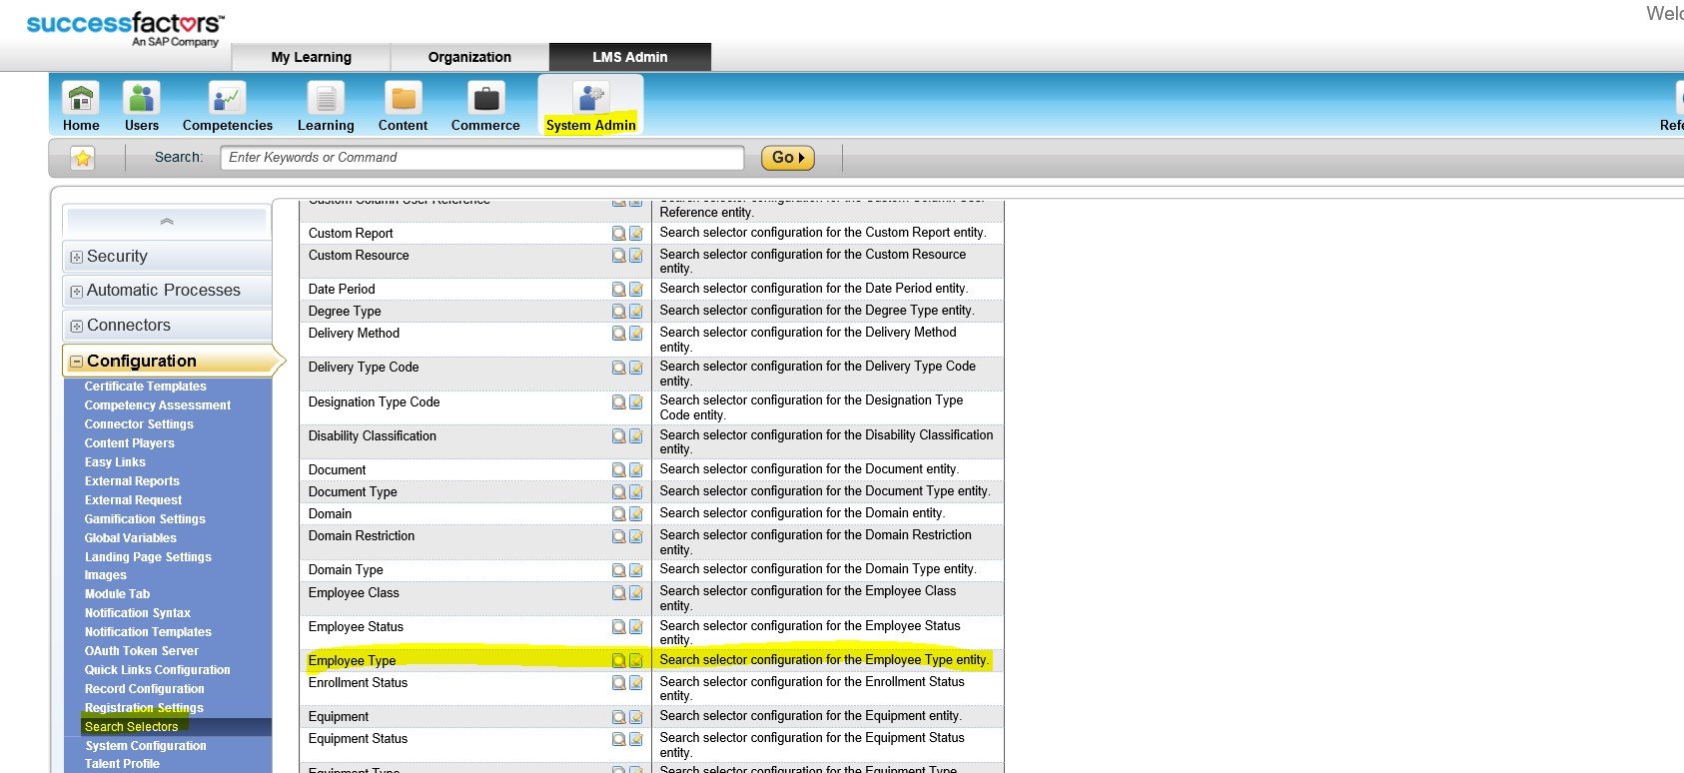1684x773 pixels.
Task: Collapse the Configuration section
Action: 76,362
